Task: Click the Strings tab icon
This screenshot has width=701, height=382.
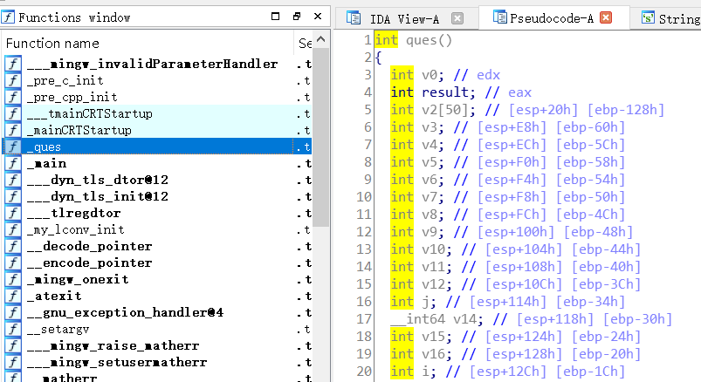Action: [x=648, y=17]
